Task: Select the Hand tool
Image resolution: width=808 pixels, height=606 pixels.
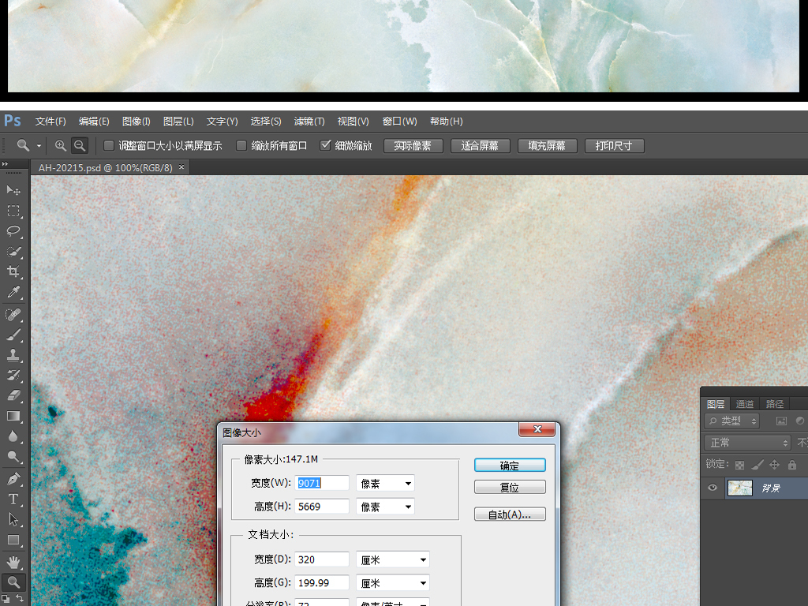Action: 13,562
